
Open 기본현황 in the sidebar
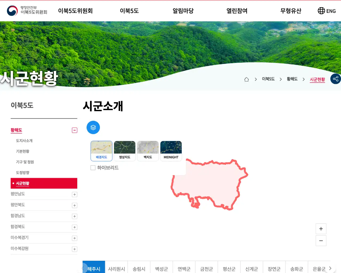click(23, 151)
